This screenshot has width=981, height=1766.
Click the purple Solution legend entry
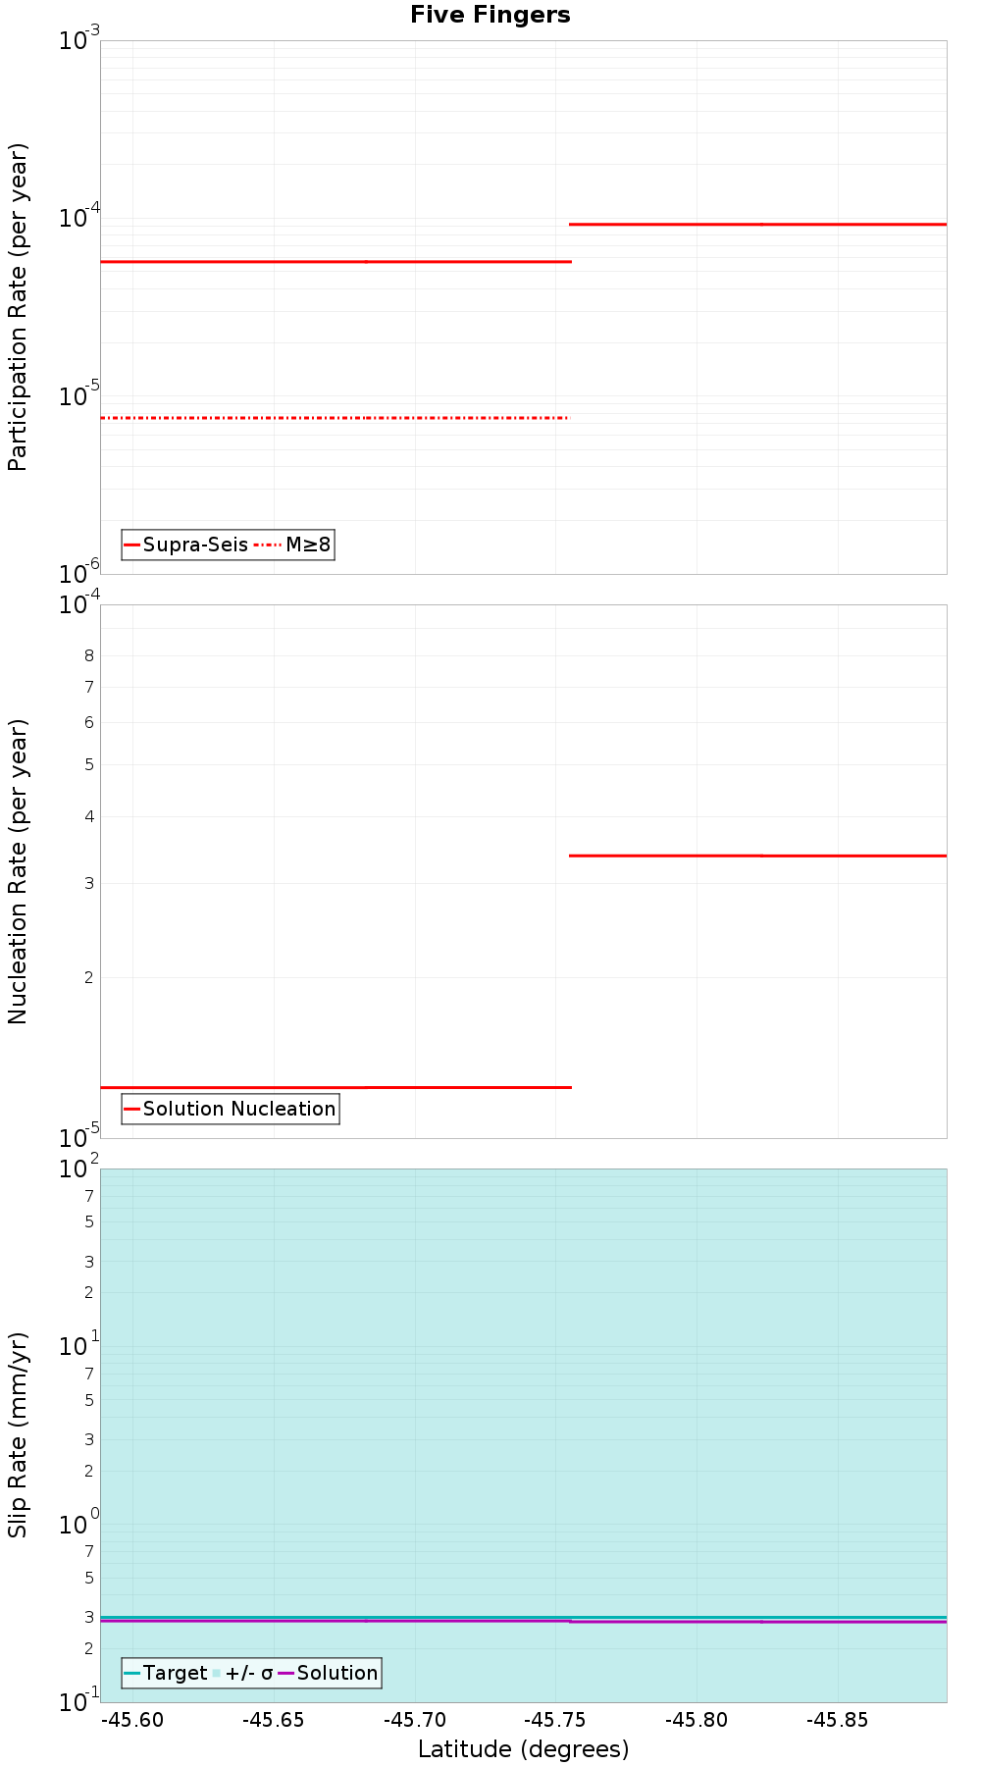pos(329,1673)
